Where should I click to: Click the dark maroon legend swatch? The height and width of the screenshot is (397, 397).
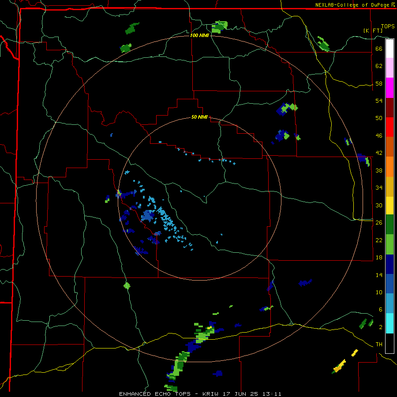tap(390, 108)
